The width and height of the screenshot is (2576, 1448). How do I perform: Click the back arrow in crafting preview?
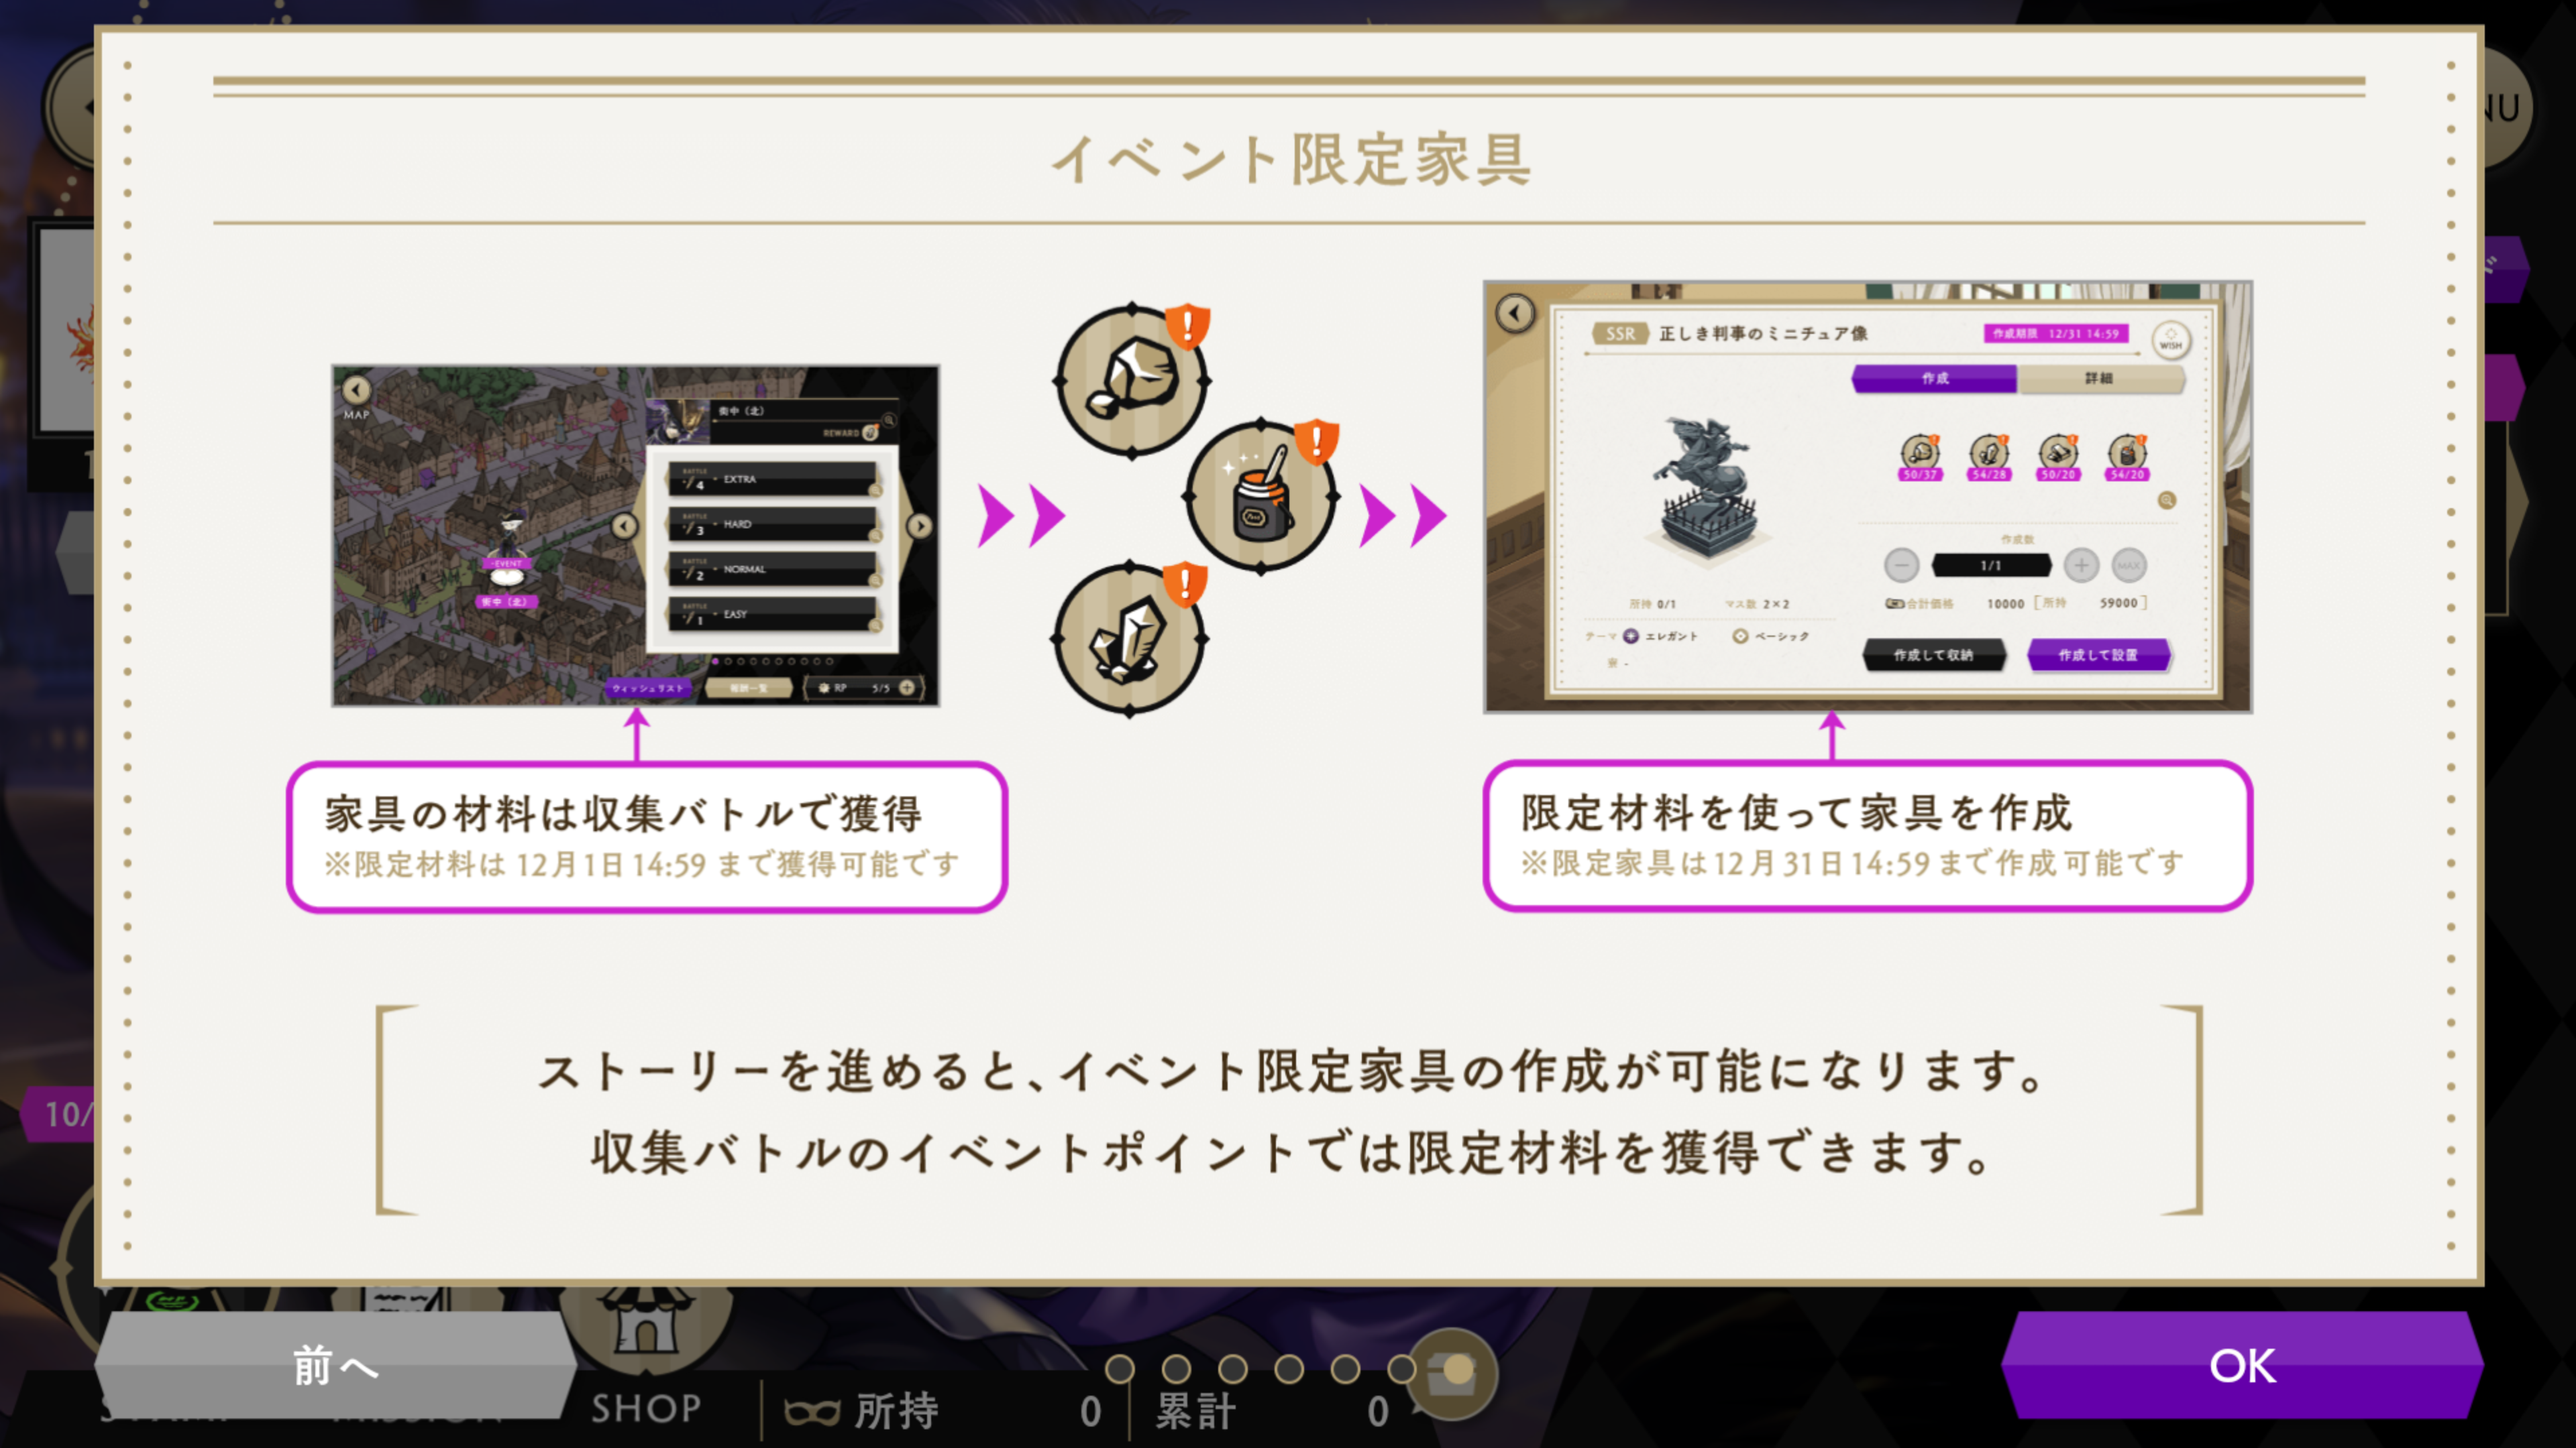pos(1515,314)
